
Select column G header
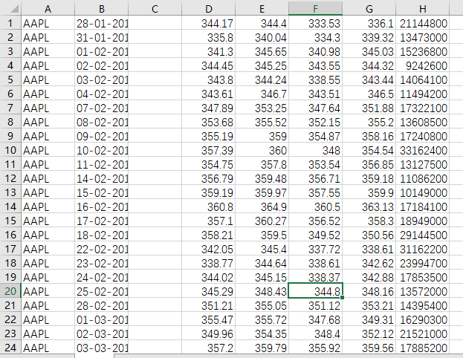tap(369, 9)
